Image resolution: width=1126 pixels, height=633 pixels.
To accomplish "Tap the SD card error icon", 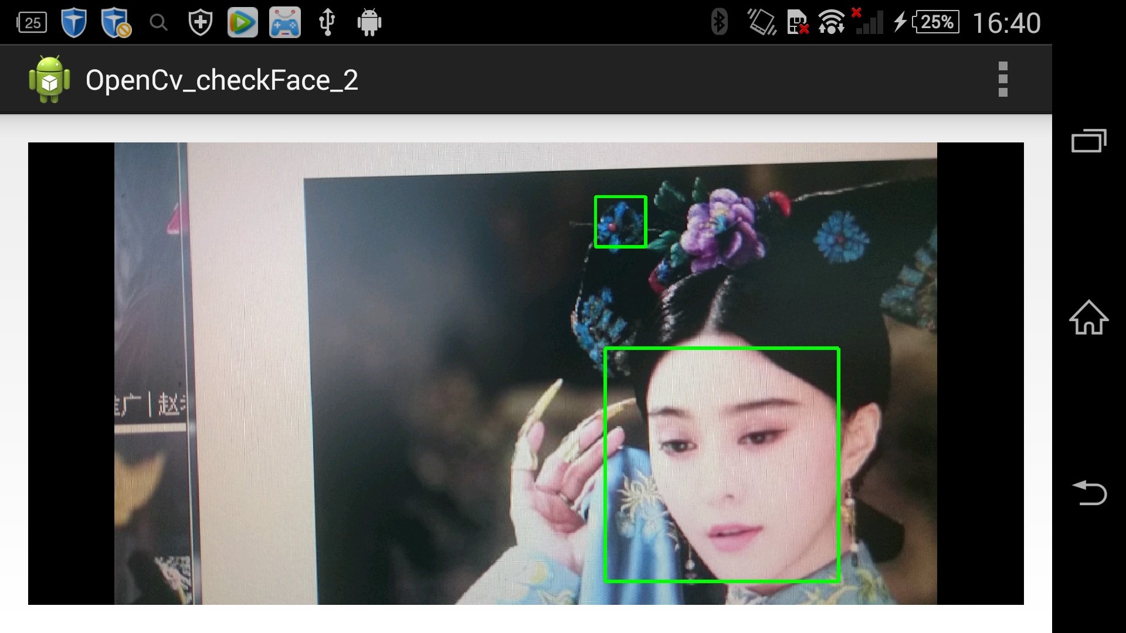I will coord(798,22).
